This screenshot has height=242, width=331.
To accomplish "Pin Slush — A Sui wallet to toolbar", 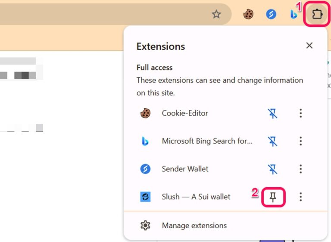I will pos(273,197).
